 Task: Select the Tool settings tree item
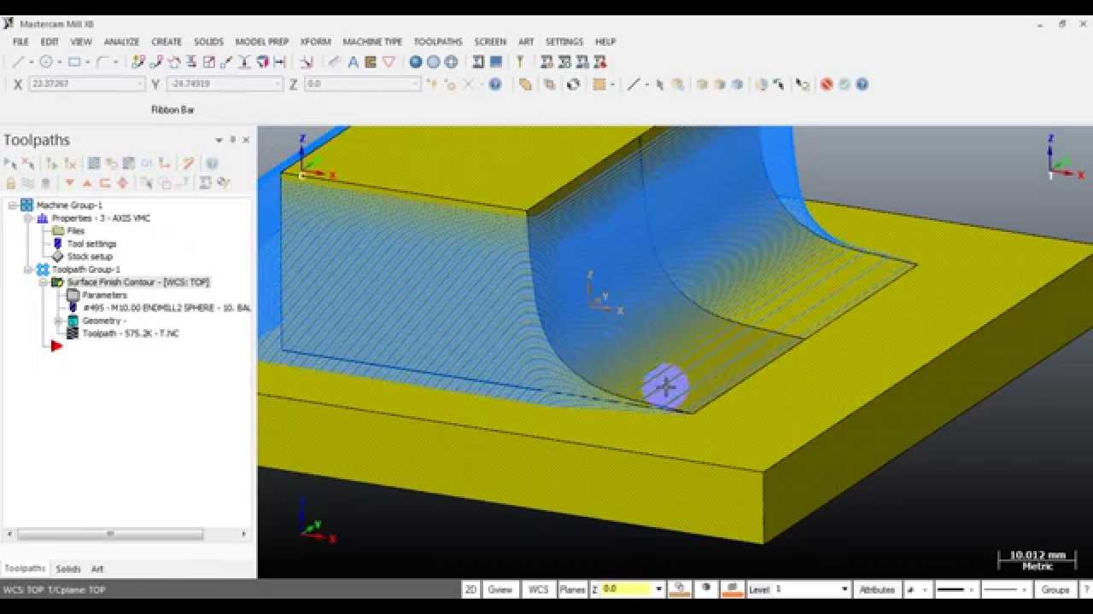91,244
